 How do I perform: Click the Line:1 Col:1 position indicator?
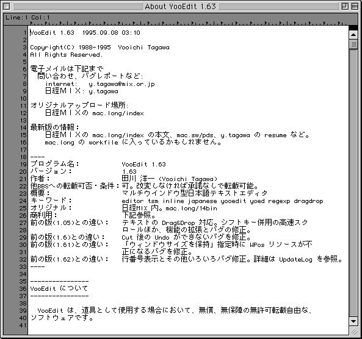27,18
